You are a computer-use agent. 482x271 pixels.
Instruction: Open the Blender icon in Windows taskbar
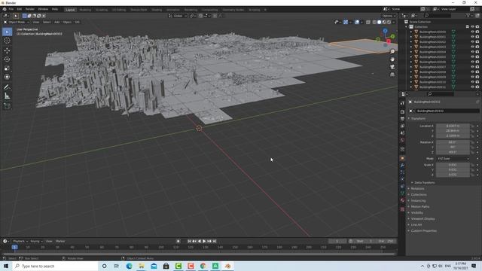coord(227,266)
